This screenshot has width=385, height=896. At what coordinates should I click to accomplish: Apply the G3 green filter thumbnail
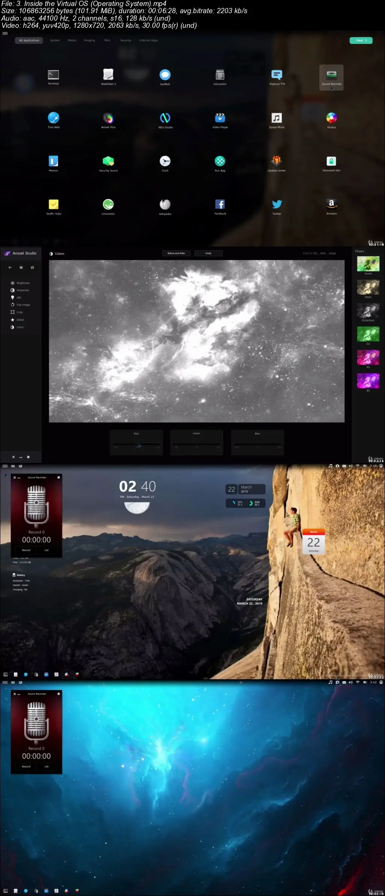(x=368, y=334)
